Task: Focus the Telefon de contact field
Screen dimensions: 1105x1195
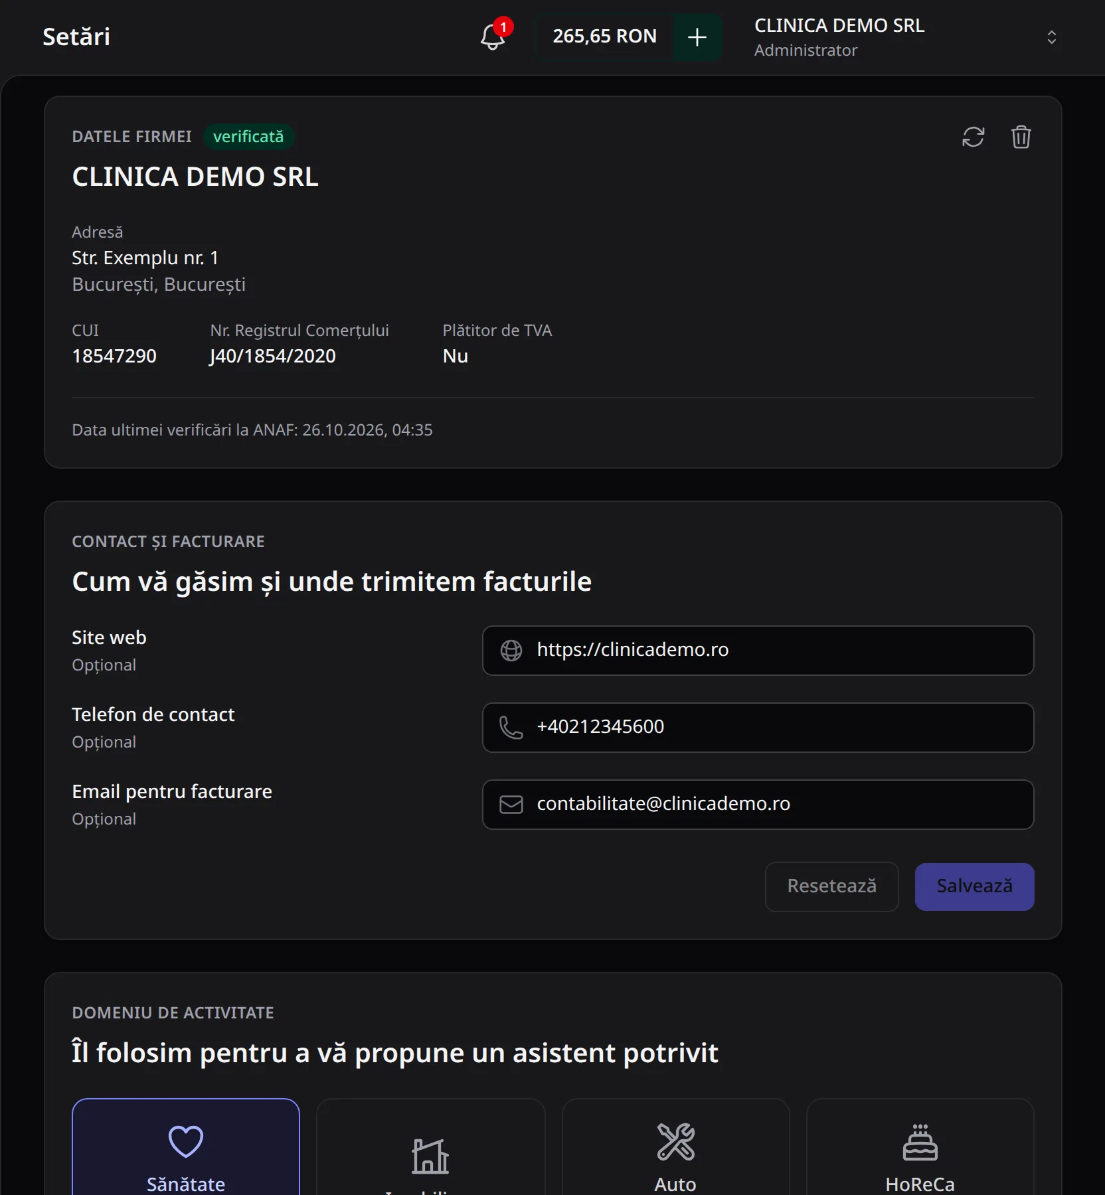Action: pyautogui.click(x=758, y=728)
